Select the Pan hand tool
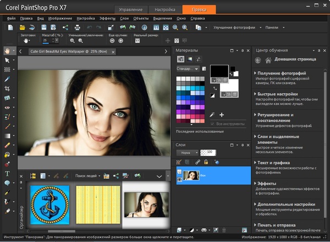 7,51
